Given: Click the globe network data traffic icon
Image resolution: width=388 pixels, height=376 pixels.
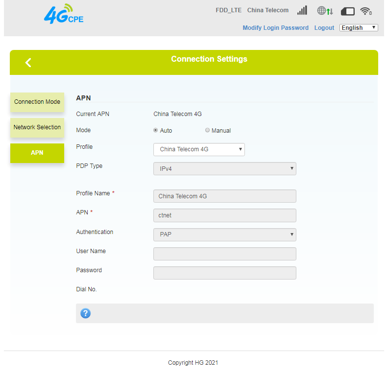Looking at the screenshot, I should coord(325,11).
